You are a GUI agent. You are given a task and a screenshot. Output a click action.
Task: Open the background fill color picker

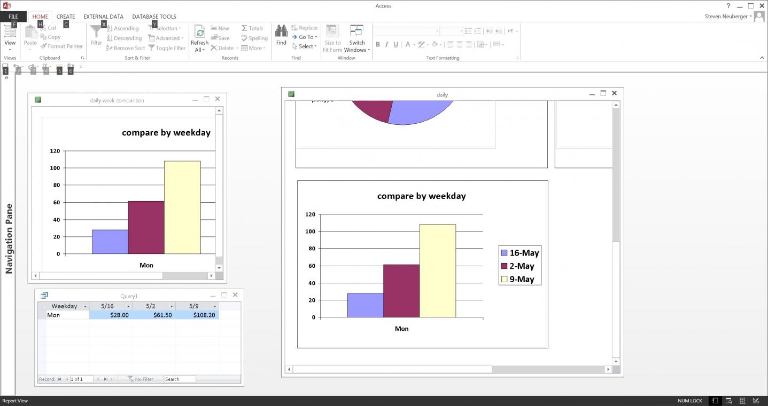pos(437,44)
